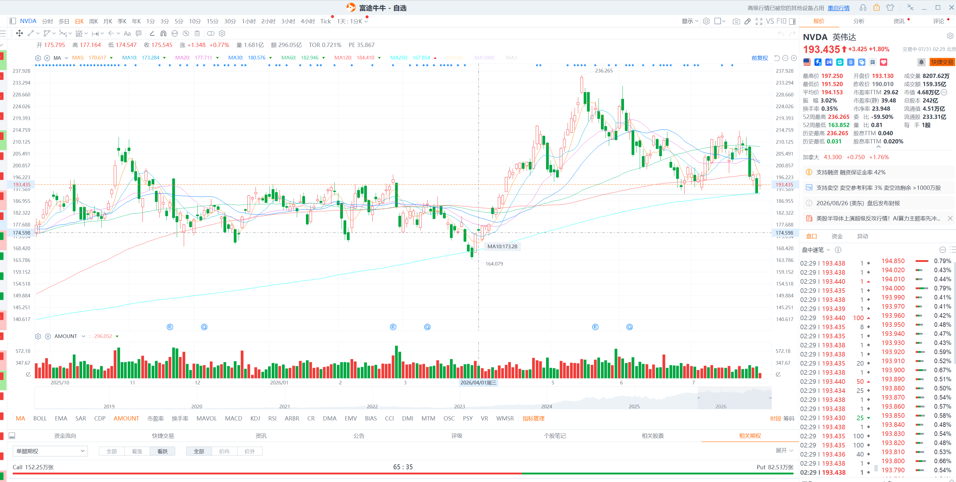Open 指标管理 indicator management
Image resolution: width=956 pixels, height=482 pixels.
point(533,419)
